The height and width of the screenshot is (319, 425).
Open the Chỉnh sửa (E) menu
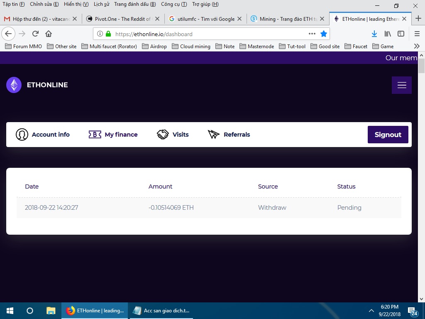(x=44, y=4)
